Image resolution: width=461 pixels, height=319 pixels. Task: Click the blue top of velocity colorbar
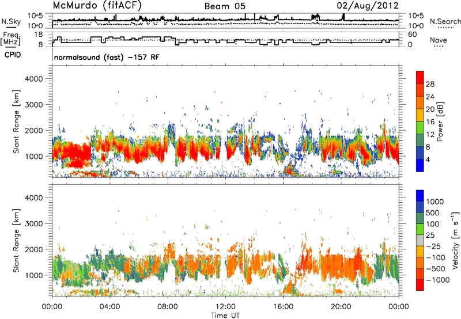tap(420, 195)
